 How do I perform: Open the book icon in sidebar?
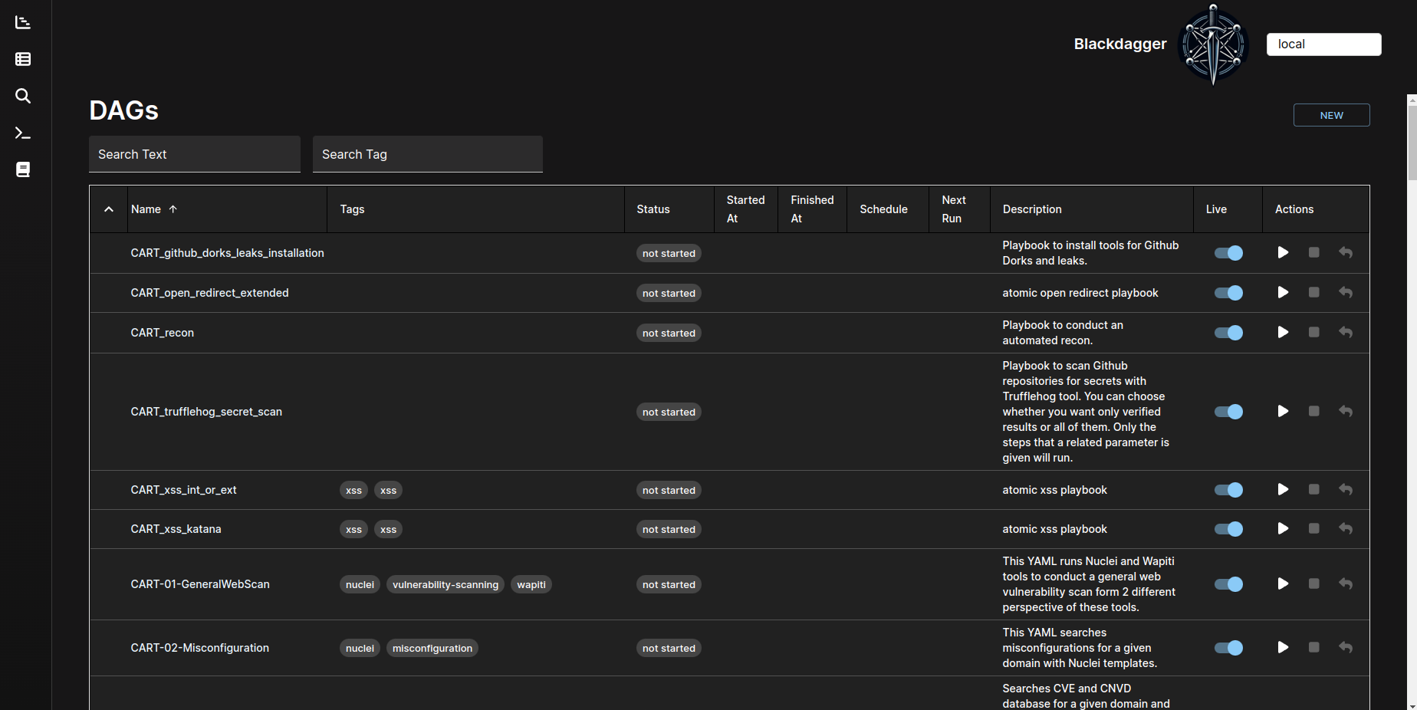[x=23, y=169]
